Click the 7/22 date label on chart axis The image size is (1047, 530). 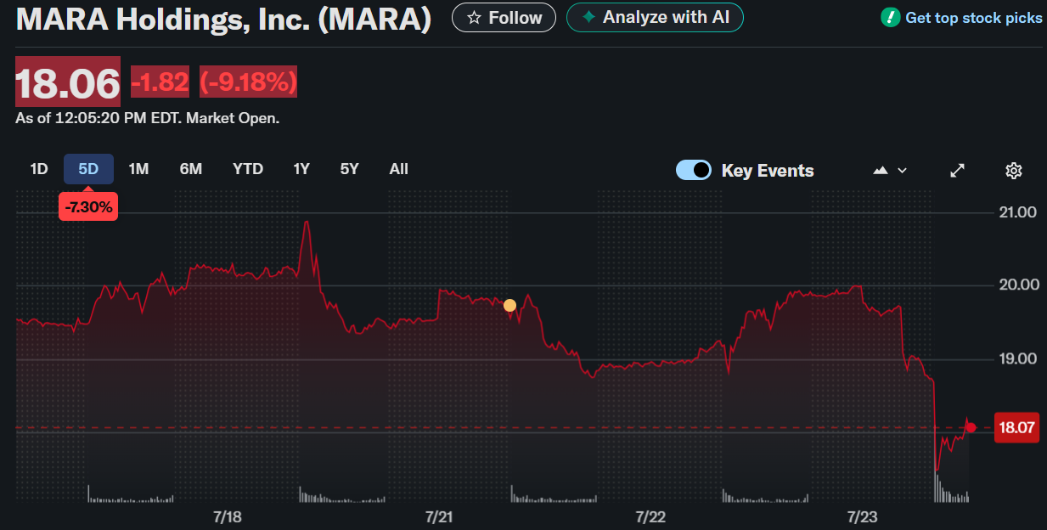pyautogui.click(x=650, y=517)
